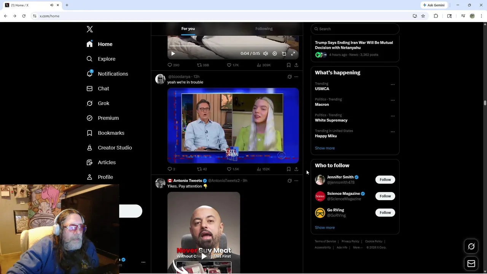487x274 pixels.
Task: Reply to the post with 290 replies
Action: [x=173, y=65]
